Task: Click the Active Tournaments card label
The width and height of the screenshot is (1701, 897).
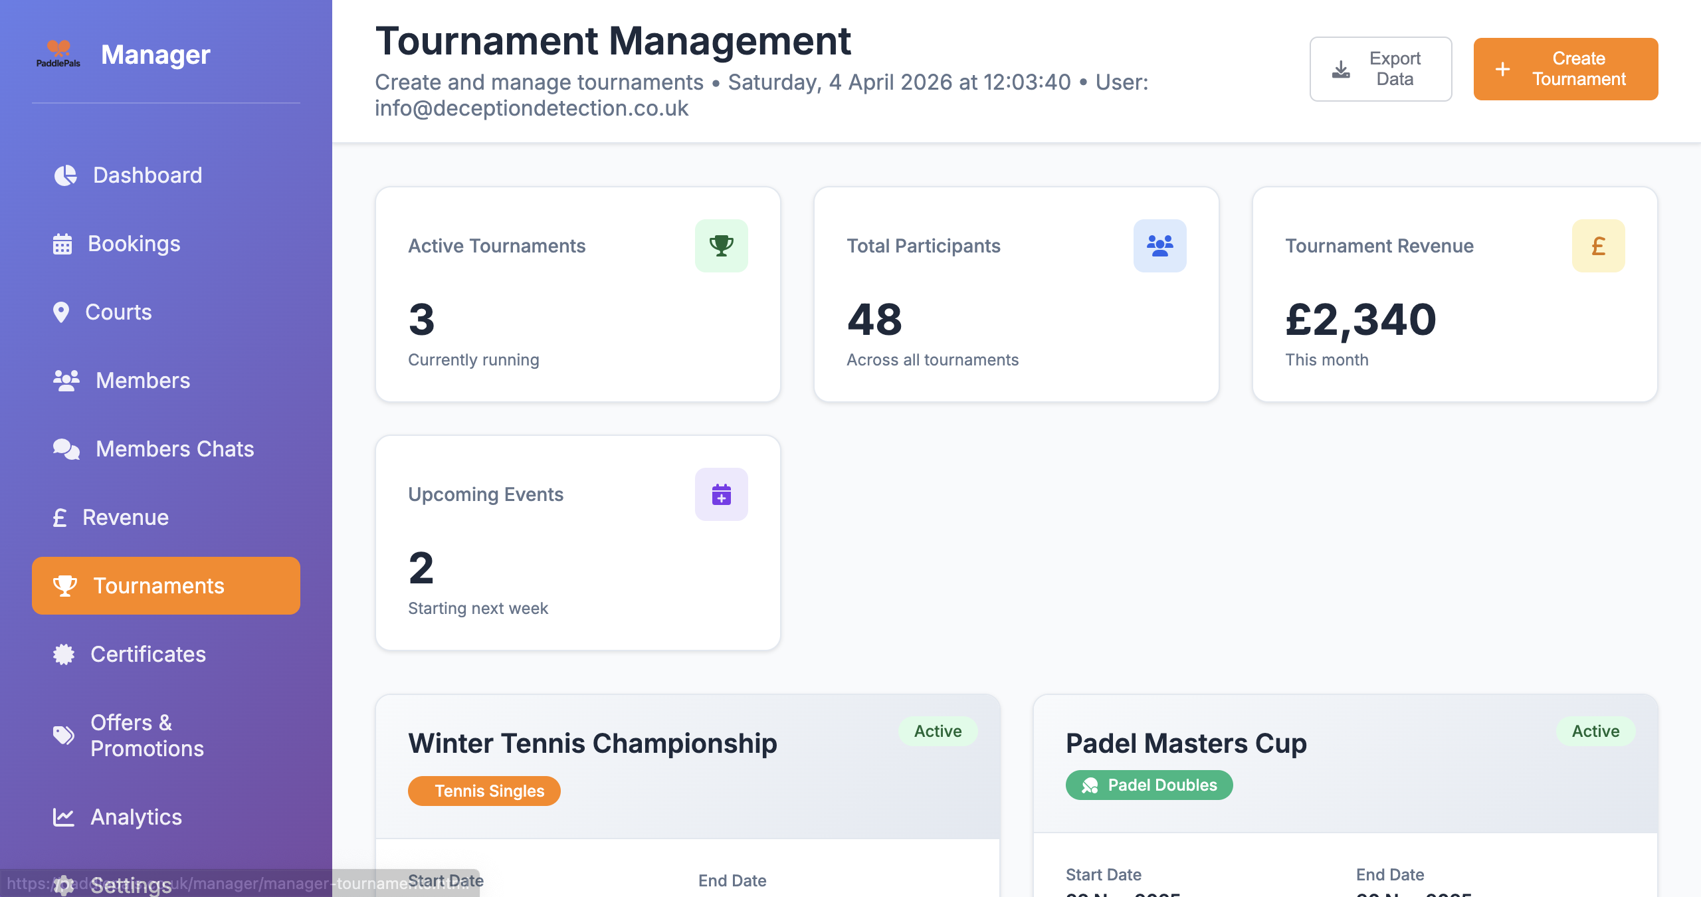Action: click(x=497, y=246)
